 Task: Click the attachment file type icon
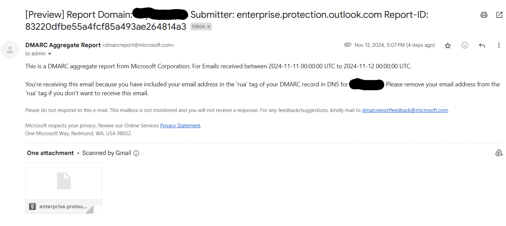pos(32,207)
